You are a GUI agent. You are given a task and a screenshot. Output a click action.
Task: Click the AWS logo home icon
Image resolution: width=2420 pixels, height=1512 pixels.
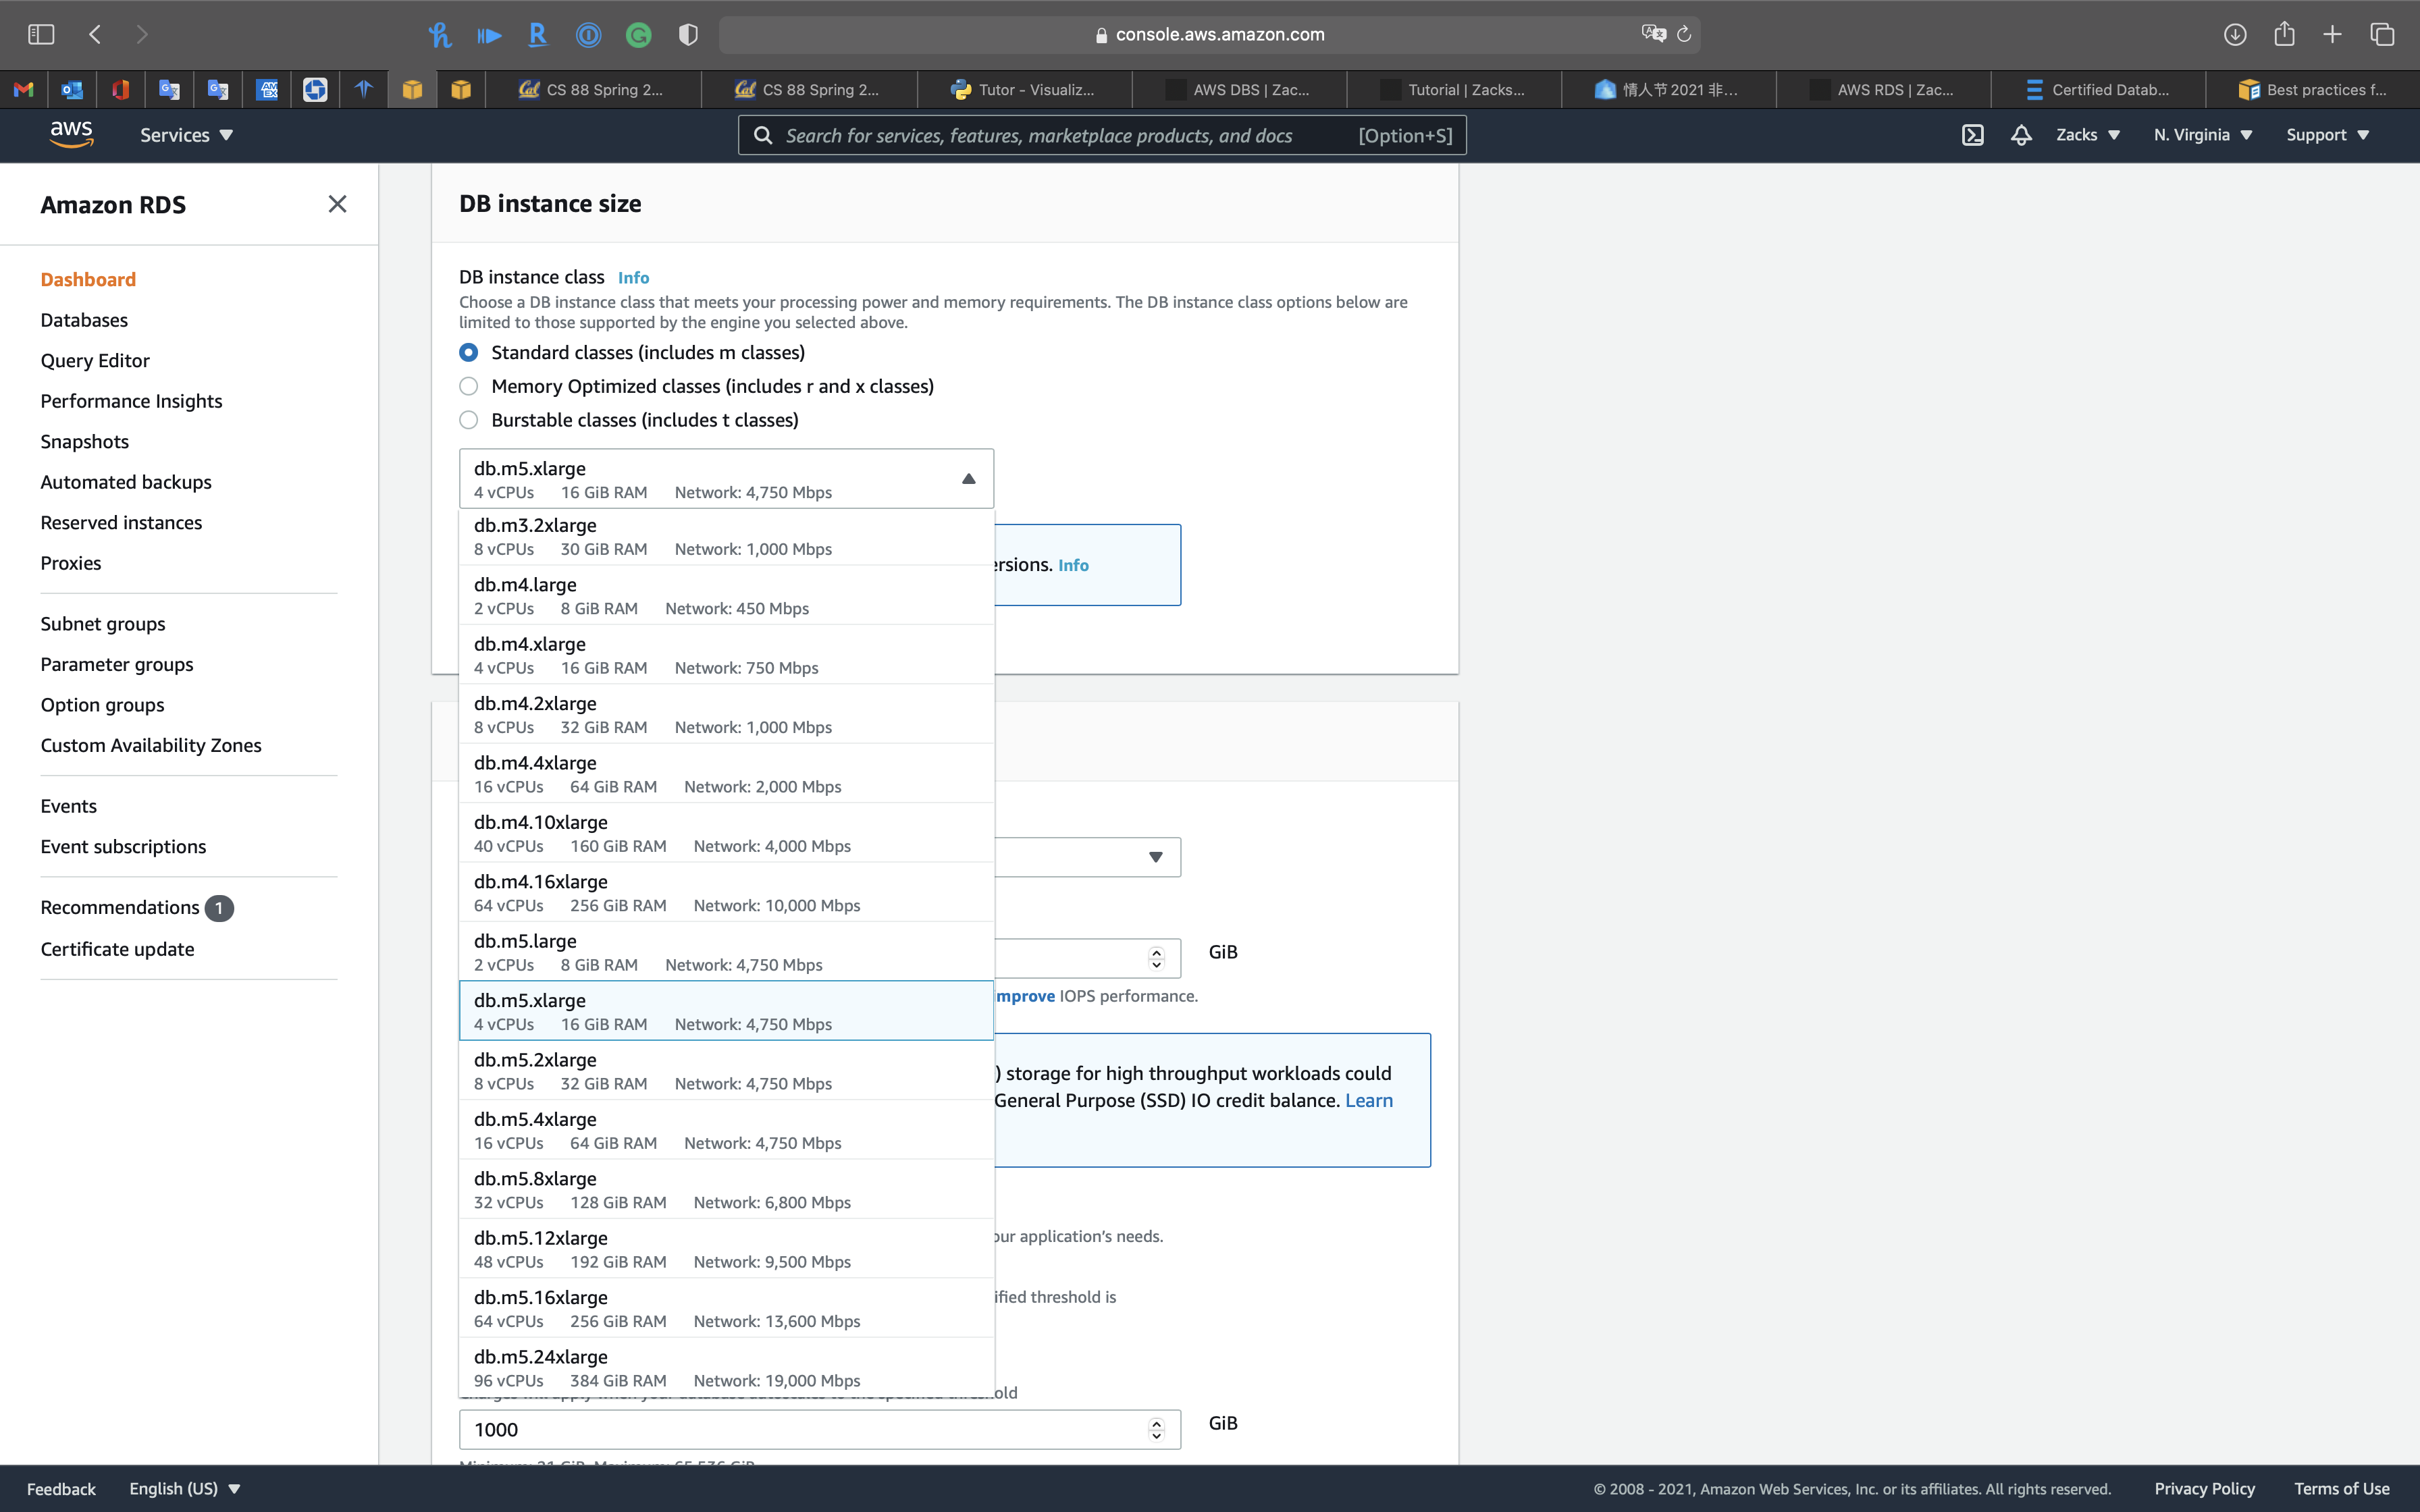tap(71, 134)
